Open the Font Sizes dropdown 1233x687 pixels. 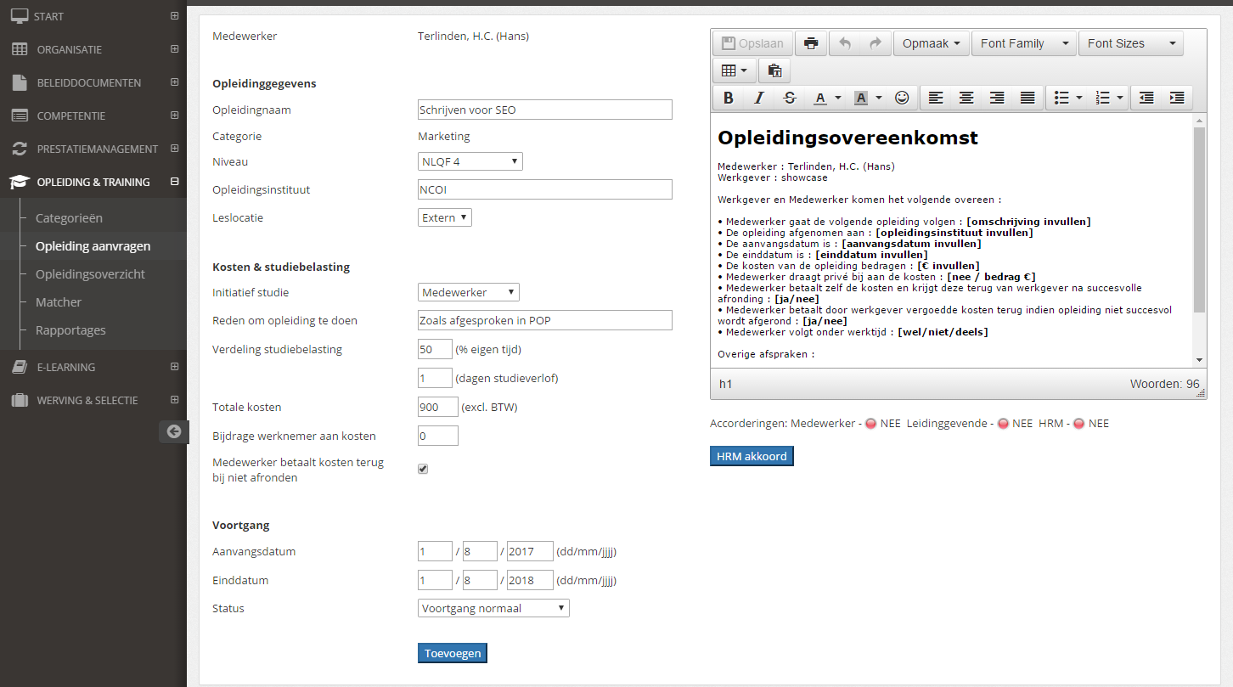pyautogui.click(x=1131, y=43)
